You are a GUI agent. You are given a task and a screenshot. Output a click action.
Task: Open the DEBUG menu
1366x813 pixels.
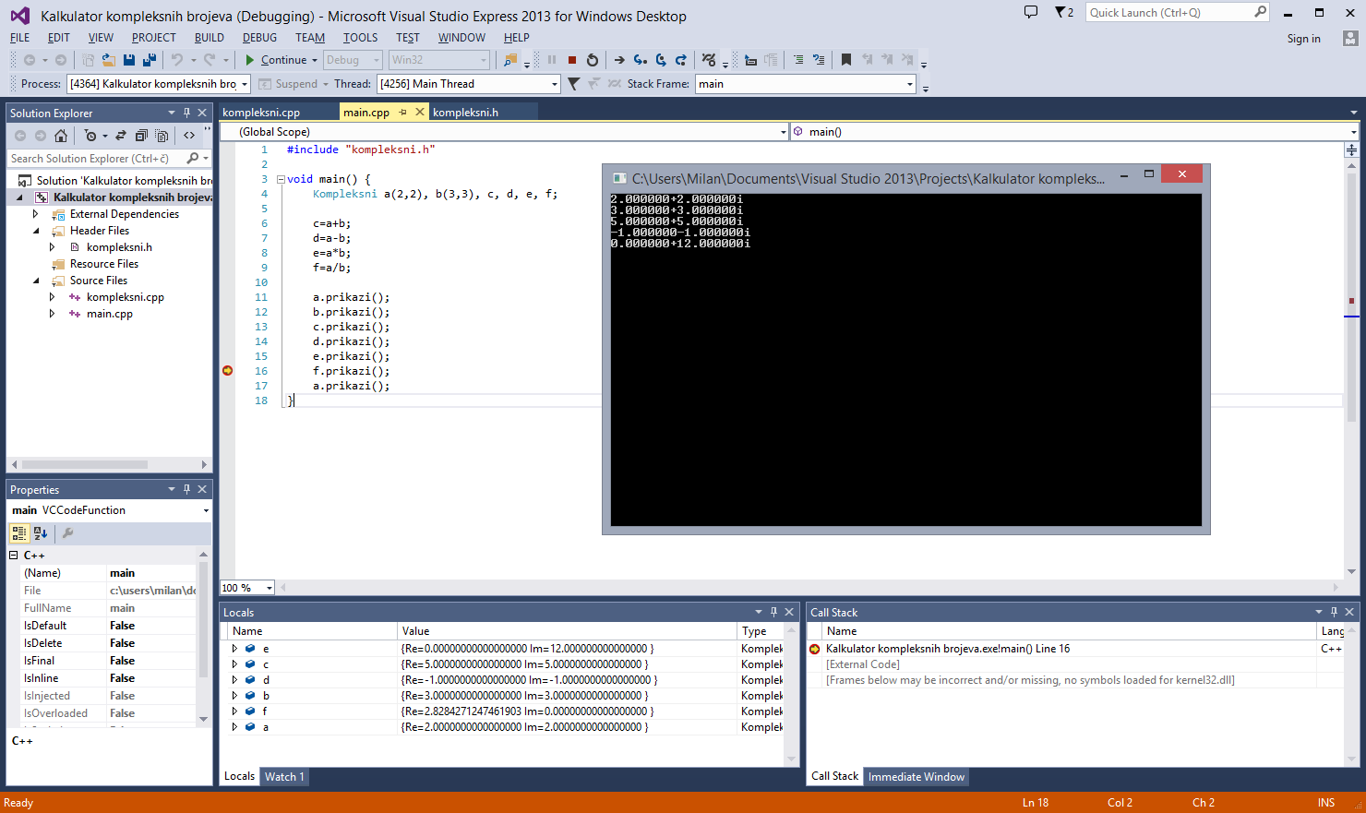point(259,38)
